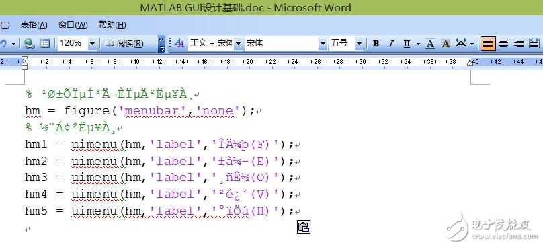Toggle underline formatting

click(407, 44)
